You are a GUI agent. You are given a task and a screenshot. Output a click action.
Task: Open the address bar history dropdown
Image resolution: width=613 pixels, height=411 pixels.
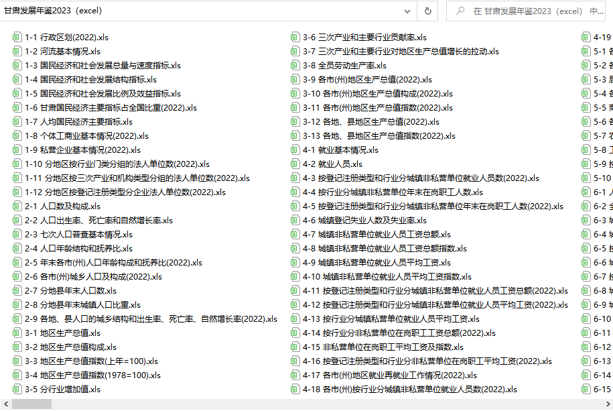[x=407, y=11]
